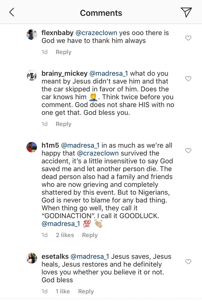Tap the h1m5 username
The image size is (202, 301).
click(50, 145)
